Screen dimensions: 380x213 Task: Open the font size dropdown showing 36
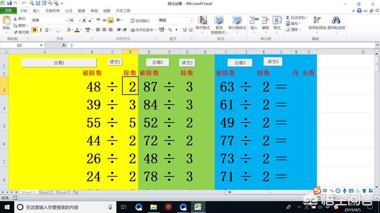79,21
